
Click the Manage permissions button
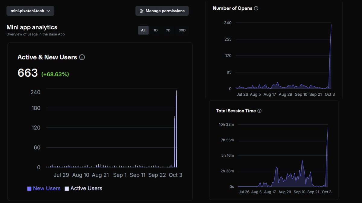pyautogui.click(x=162, y=11)
